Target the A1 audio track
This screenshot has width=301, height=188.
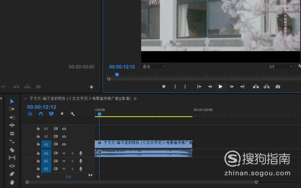(46, 153)
